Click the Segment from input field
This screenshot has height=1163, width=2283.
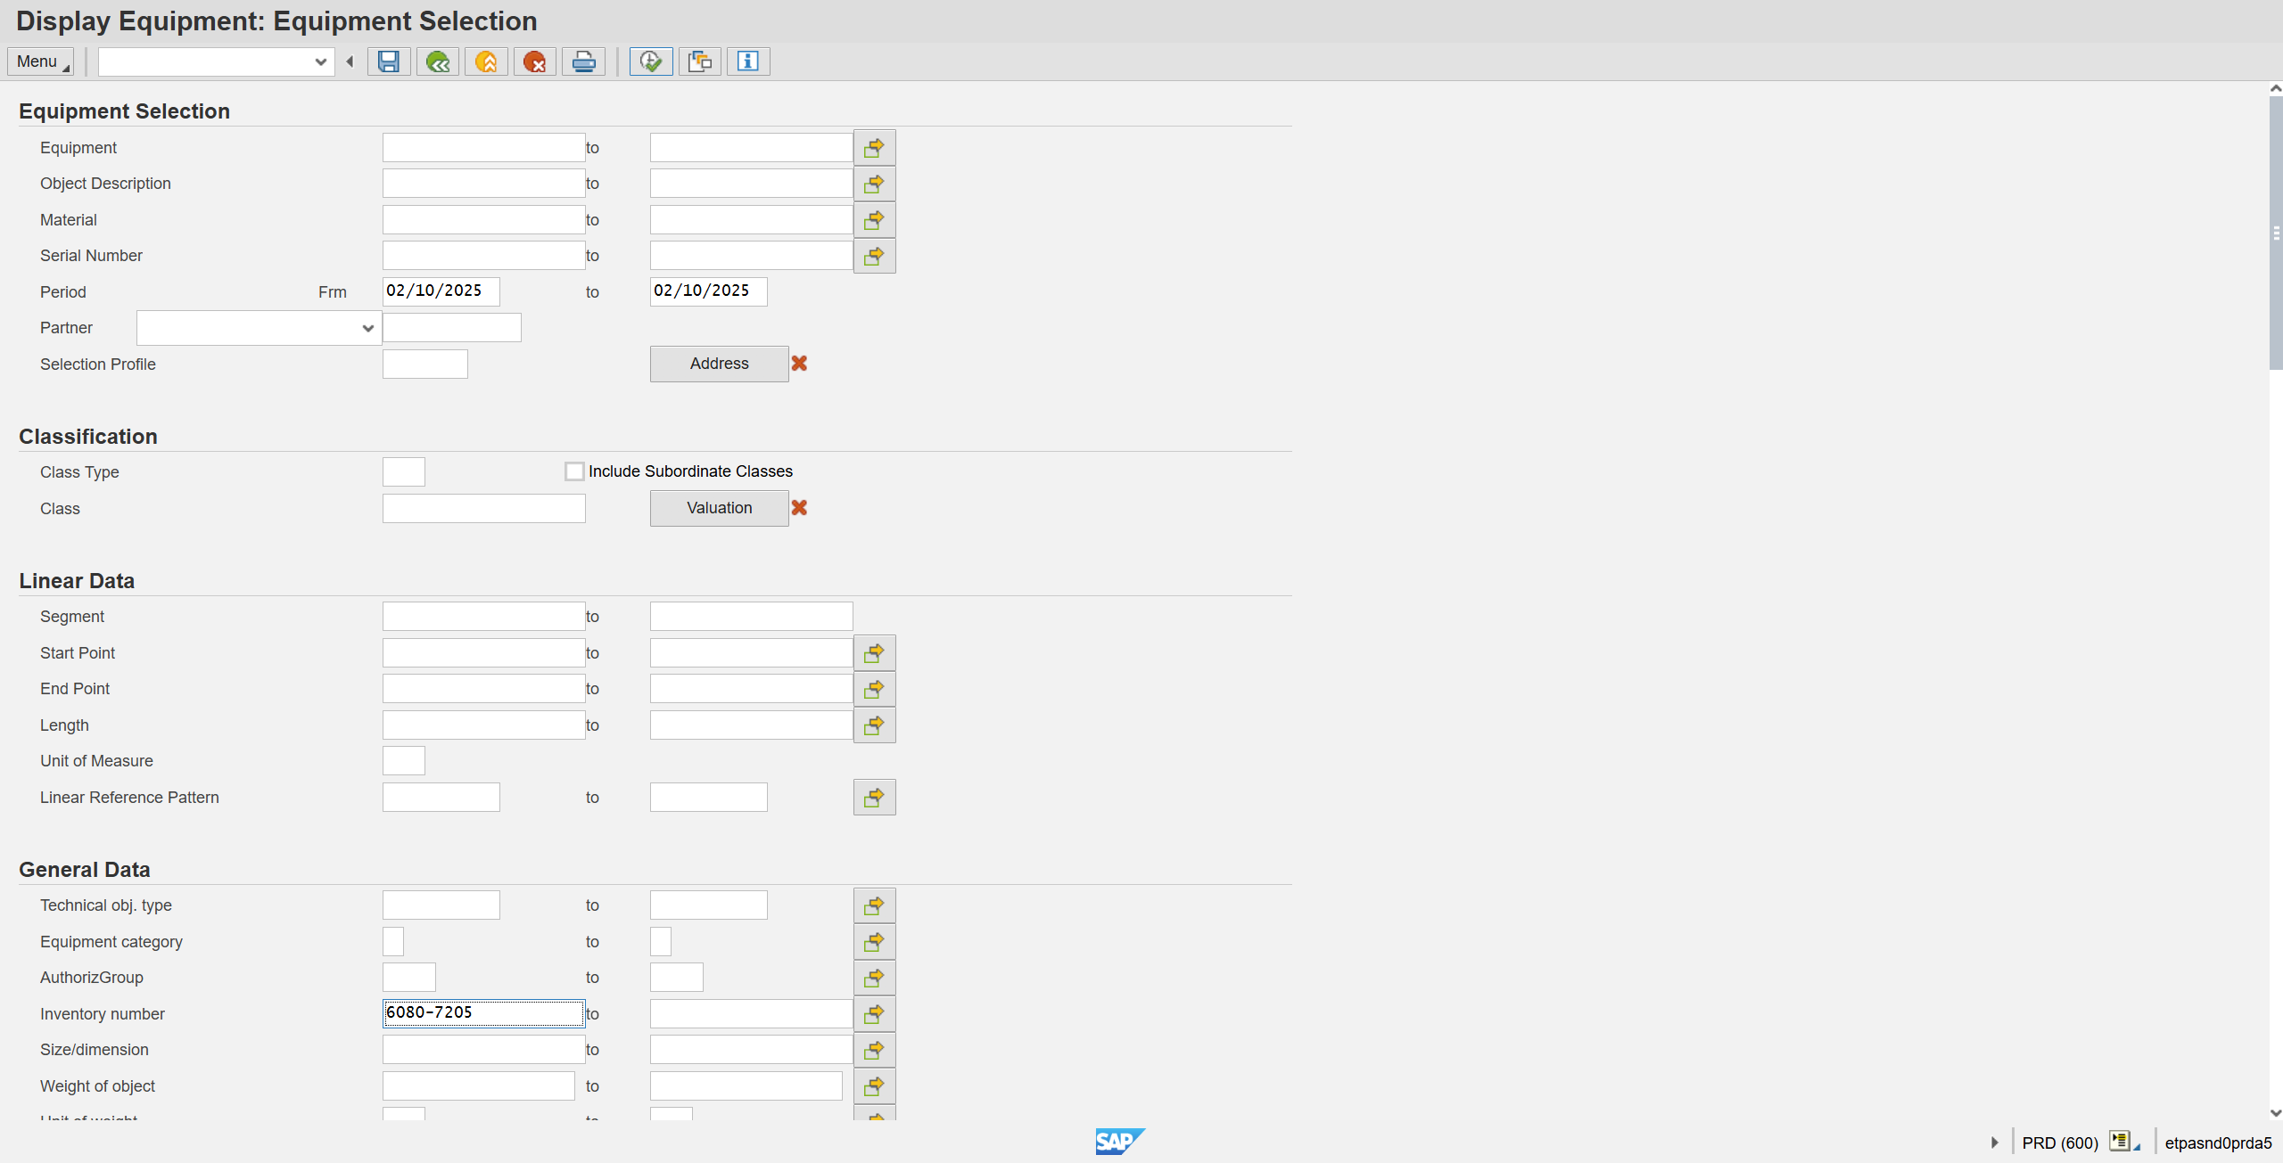484,617
